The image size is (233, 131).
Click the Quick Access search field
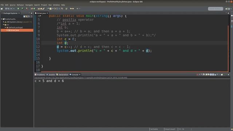[x=216, y=9]
